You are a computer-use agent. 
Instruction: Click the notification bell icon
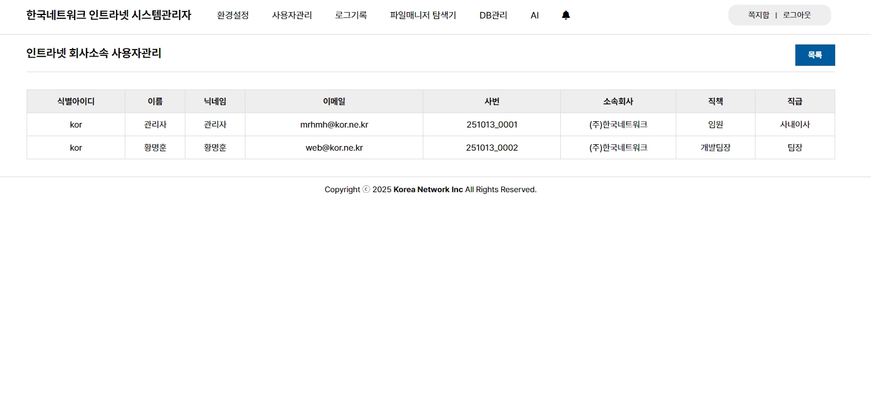pyautogui.click(x=565, y=16)
